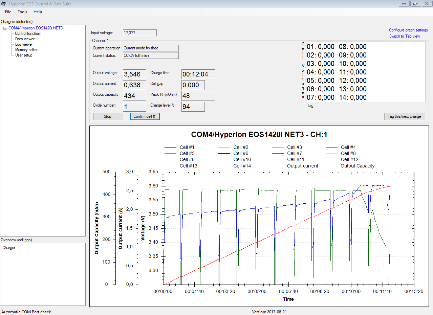433x315 pixels.
Task: Click Tag this/next charge button
Action: click(404, 116)
